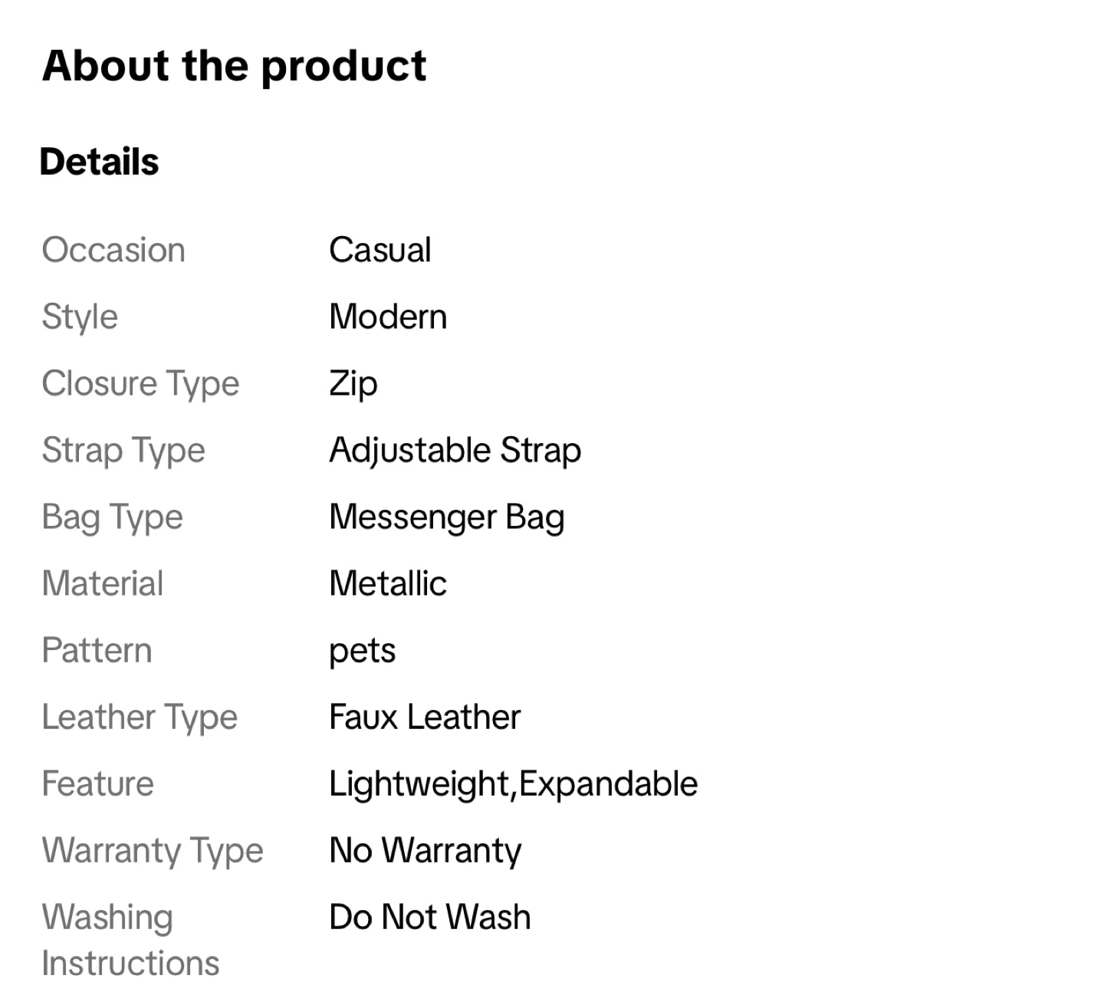The width and height of the screenshot is (1104, 1005).
Task: Click the pets pattern value
Action: coord(362,651)
